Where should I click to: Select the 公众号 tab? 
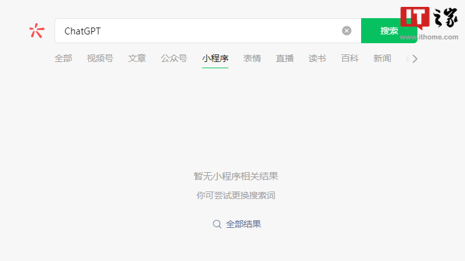coord(174,58)
